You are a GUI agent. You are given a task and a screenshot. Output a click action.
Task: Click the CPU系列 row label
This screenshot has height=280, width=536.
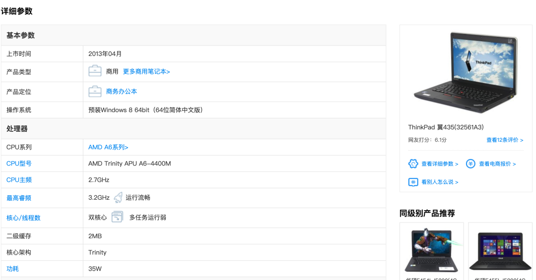coord(19,147)
